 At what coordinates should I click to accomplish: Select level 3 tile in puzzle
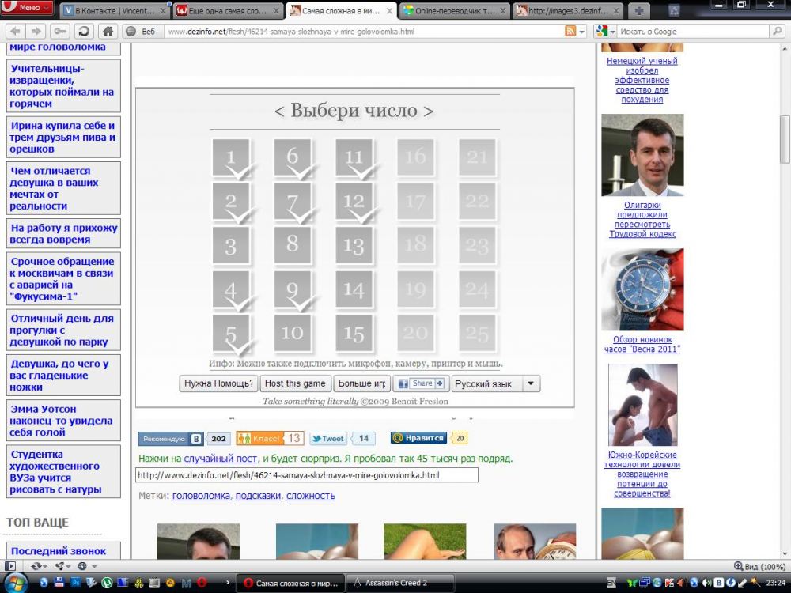(x=231, y=245)
